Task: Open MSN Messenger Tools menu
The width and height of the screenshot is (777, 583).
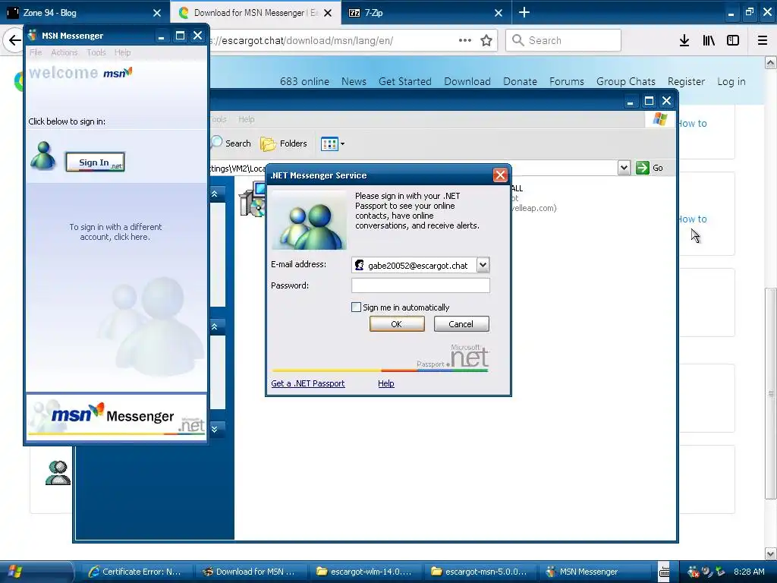Action: [x=96, y=52]
